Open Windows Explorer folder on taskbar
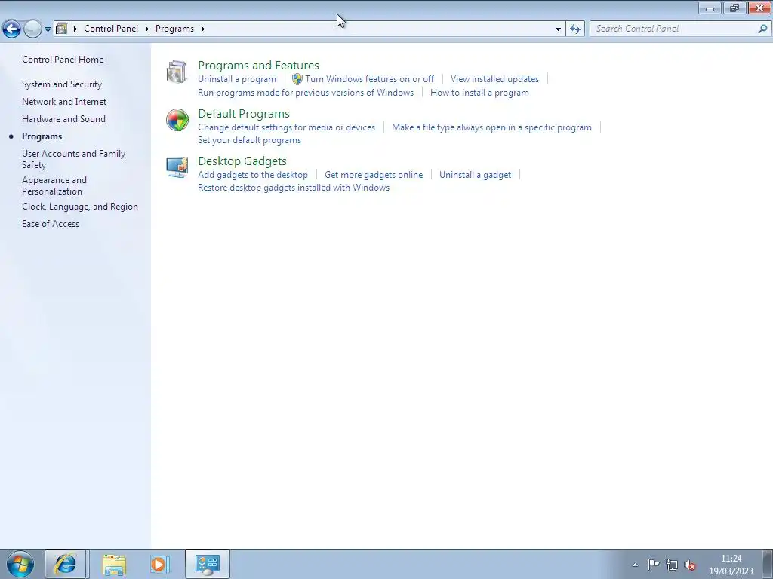The image size is (773, 579). (x=114, y=564)
